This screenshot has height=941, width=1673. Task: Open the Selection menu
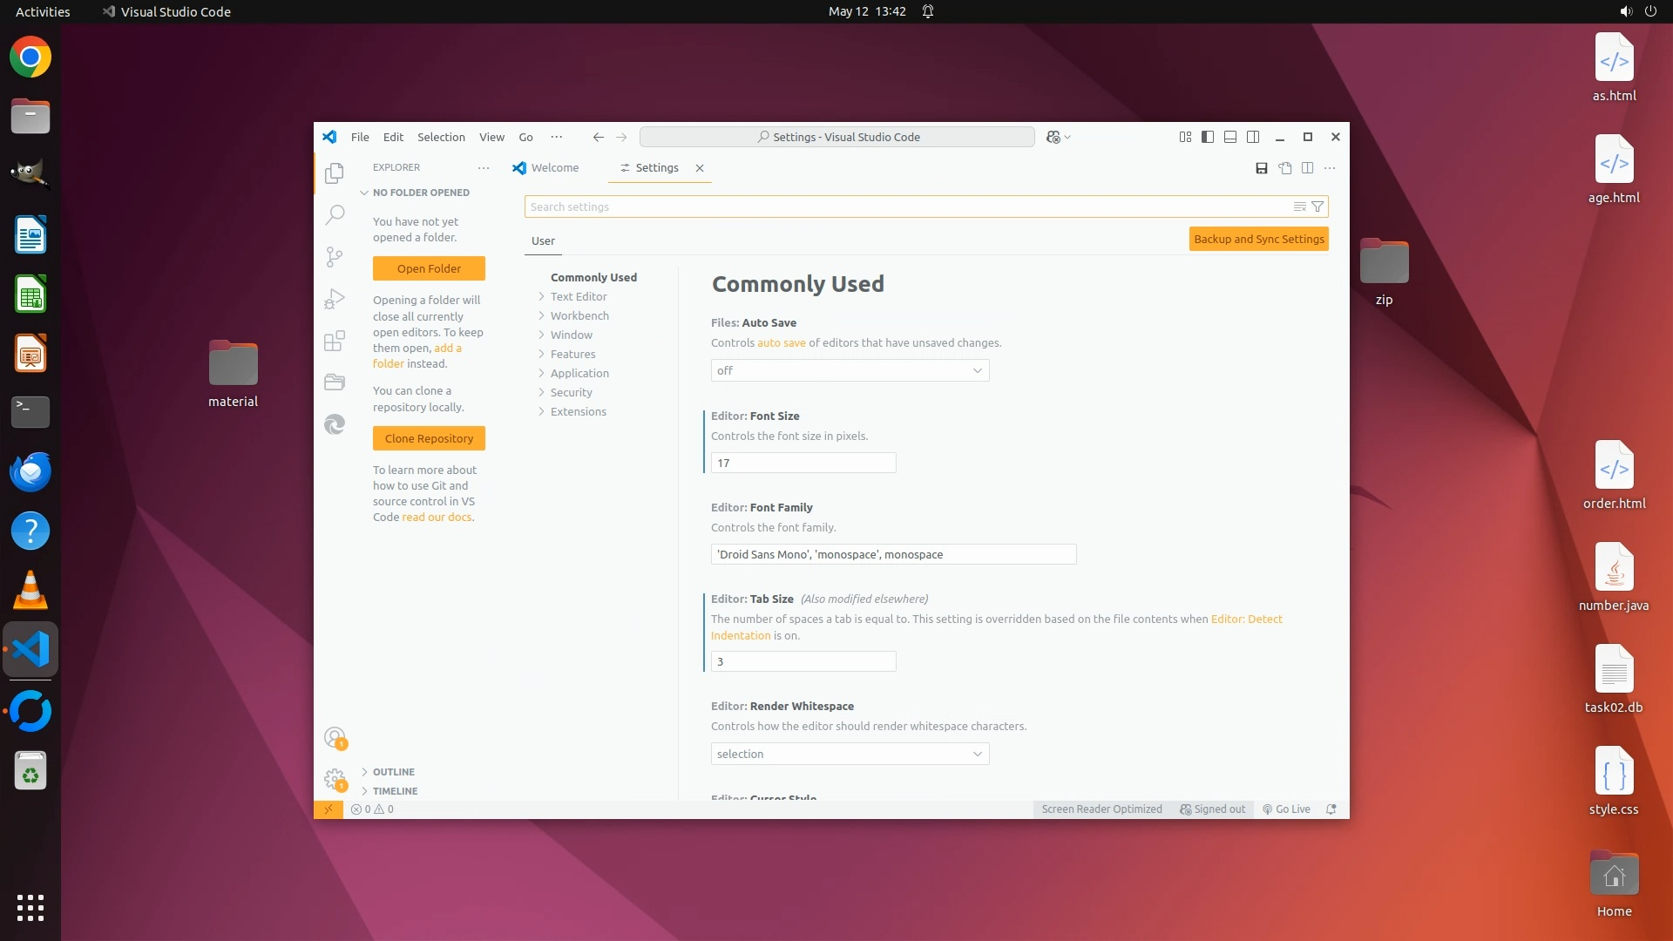[x=441, y=138]
